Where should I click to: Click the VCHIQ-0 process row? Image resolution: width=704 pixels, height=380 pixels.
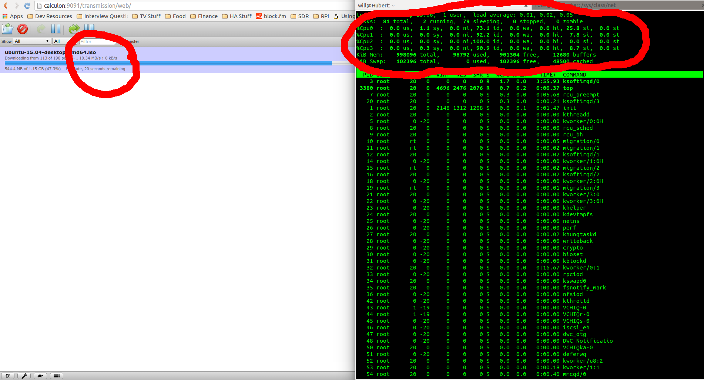coord(529,308)
